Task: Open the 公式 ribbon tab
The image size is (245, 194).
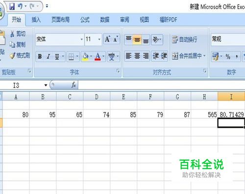Action: [x=85, y=20]
